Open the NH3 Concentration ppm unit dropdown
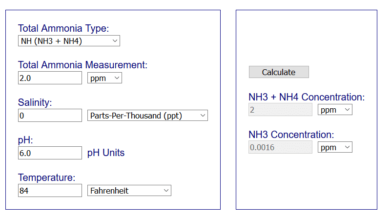Viewport: 391px width, 217px height. tap(335, 147)
